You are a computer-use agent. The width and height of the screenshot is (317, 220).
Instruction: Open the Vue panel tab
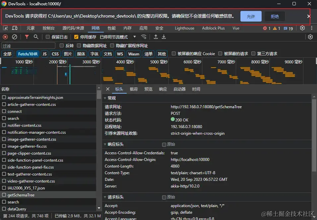pos(236,28)
